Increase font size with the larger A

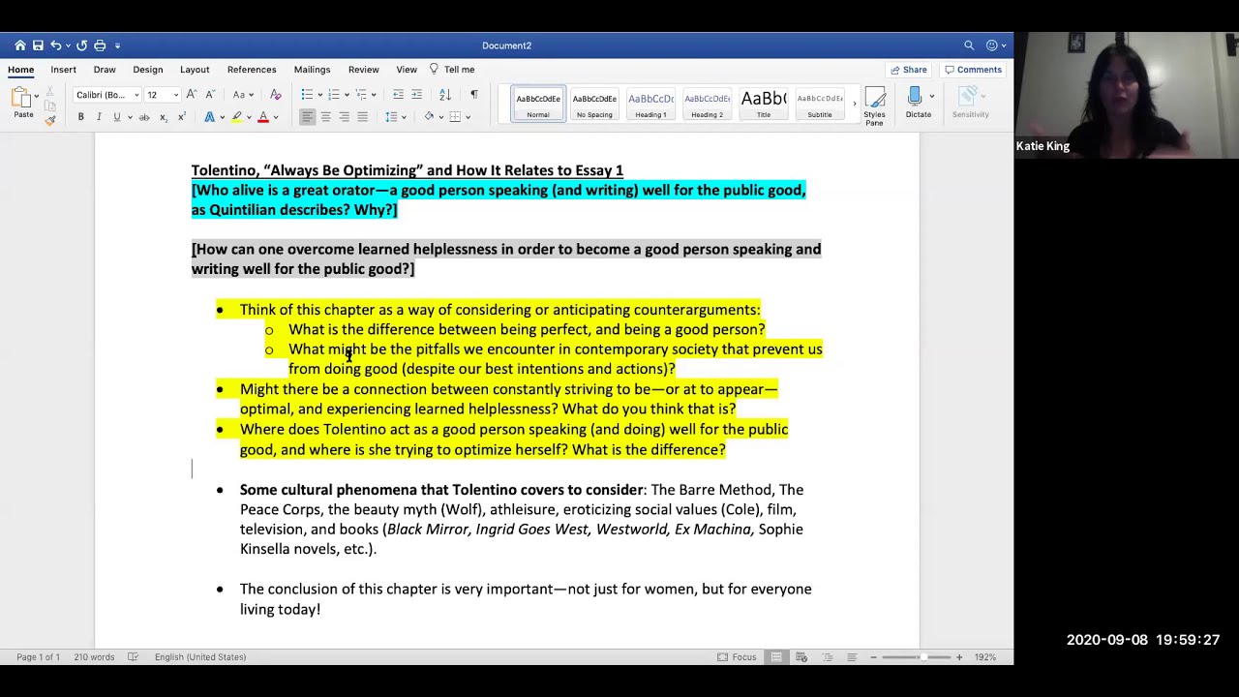pos(191,95)
